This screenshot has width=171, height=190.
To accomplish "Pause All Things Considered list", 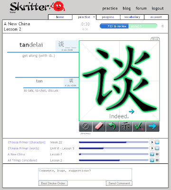I will click(x=157, y=160).
